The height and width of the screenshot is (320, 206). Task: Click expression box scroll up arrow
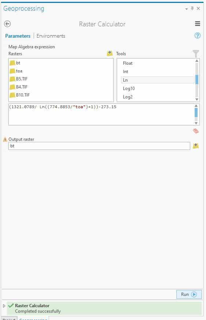tap(196, 106)
